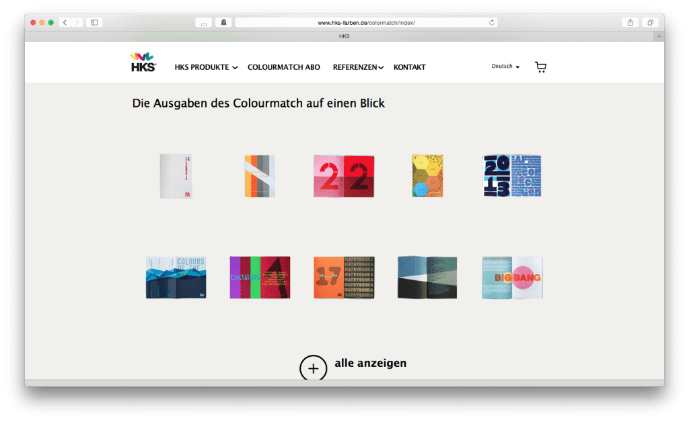Expand the HKS PRODUKTE dropdown
689x422 pixels.
[203, 67]
